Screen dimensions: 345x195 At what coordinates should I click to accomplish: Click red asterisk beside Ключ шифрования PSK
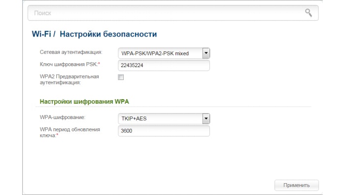[x=99, y=64]
